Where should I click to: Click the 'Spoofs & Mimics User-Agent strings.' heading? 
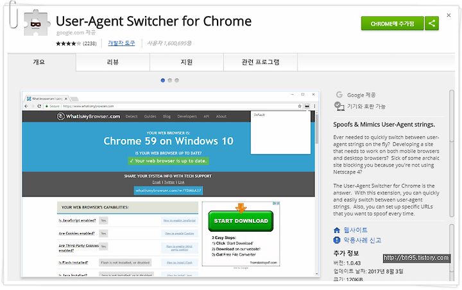384,124
